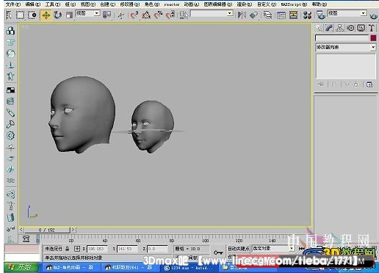The height and width of the screenshot is (273, 379).
Task: Open the reactor menu
Action: coord(172,4)
